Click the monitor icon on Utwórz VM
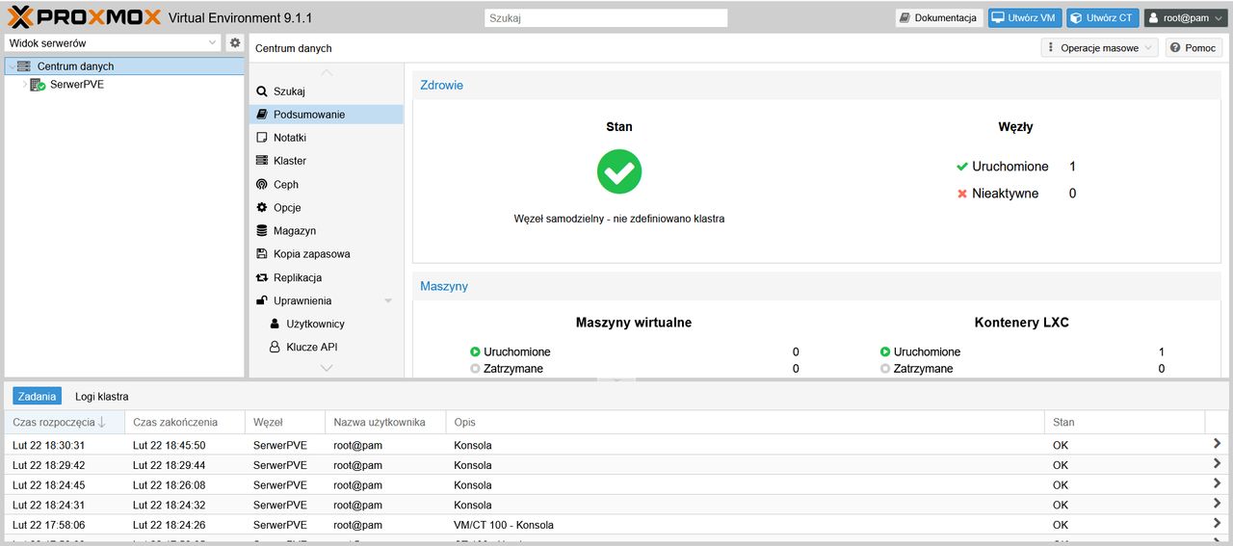Viewport: 1233px width, 546px height. (x=999, y=18)
